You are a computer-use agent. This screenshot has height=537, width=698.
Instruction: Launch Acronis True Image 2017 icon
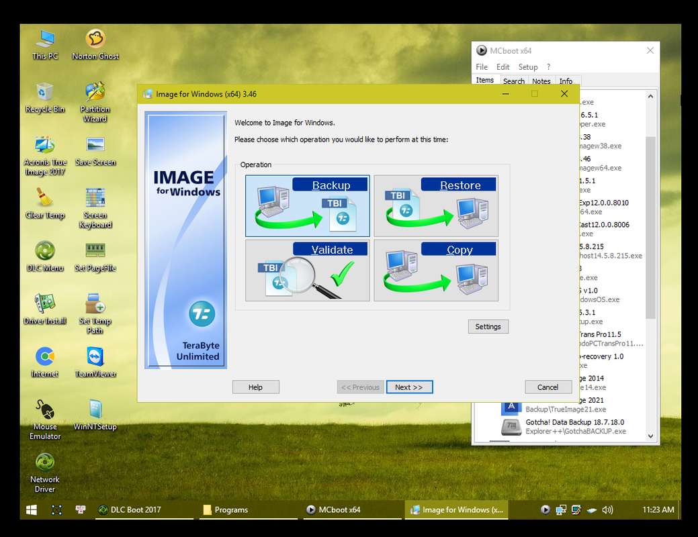tap(45, 156)
